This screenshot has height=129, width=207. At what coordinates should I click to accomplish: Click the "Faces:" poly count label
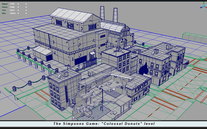pos(5,7)
